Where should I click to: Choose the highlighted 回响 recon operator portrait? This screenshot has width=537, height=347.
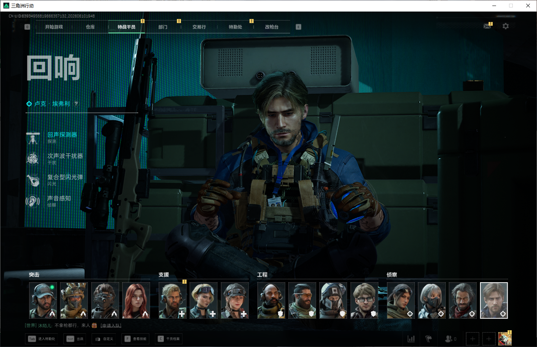494,300
